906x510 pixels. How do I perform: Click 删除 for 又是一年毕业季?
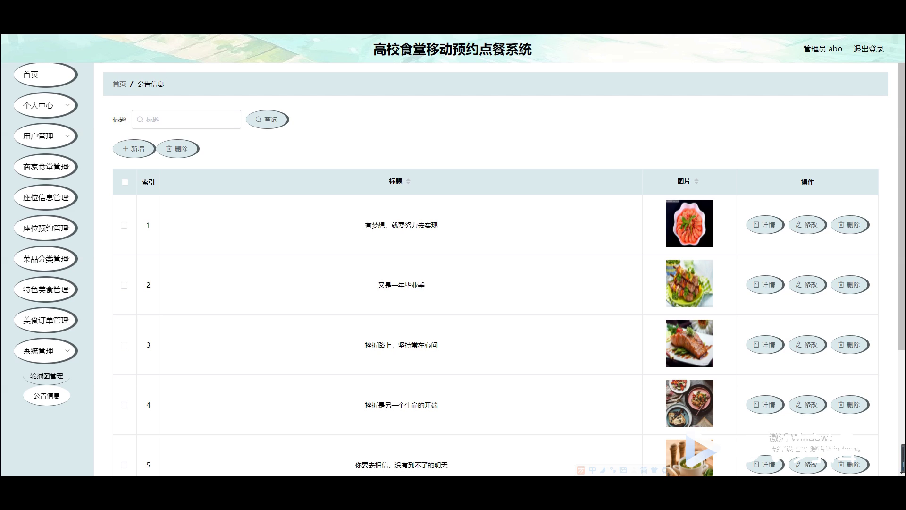[850, 285]
